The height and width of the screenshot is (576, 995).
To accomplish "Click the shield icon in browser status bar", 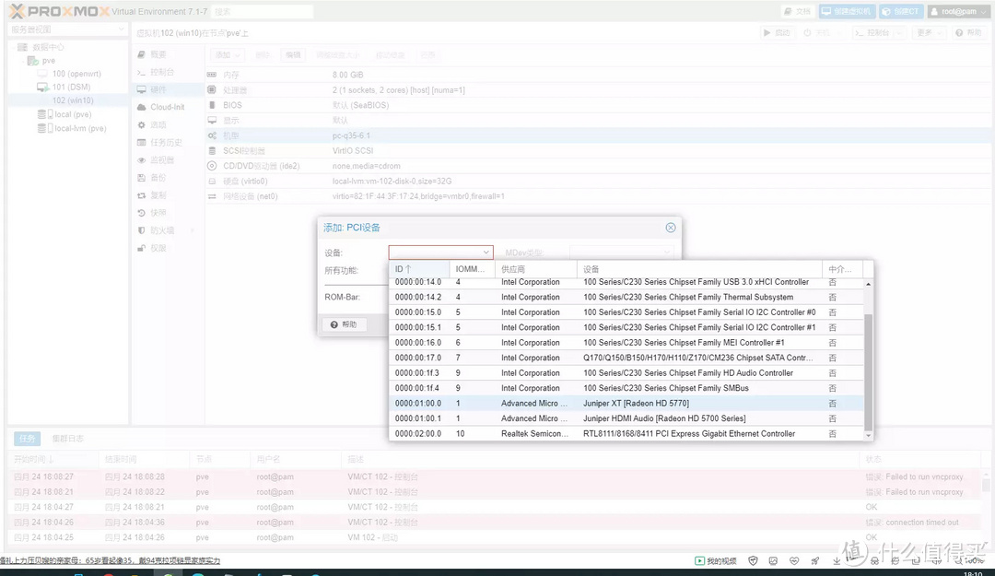I will [x=754, y=560].
